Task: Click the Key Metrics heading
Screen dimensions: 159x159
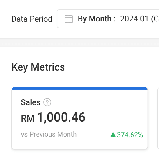Action: 38,67
